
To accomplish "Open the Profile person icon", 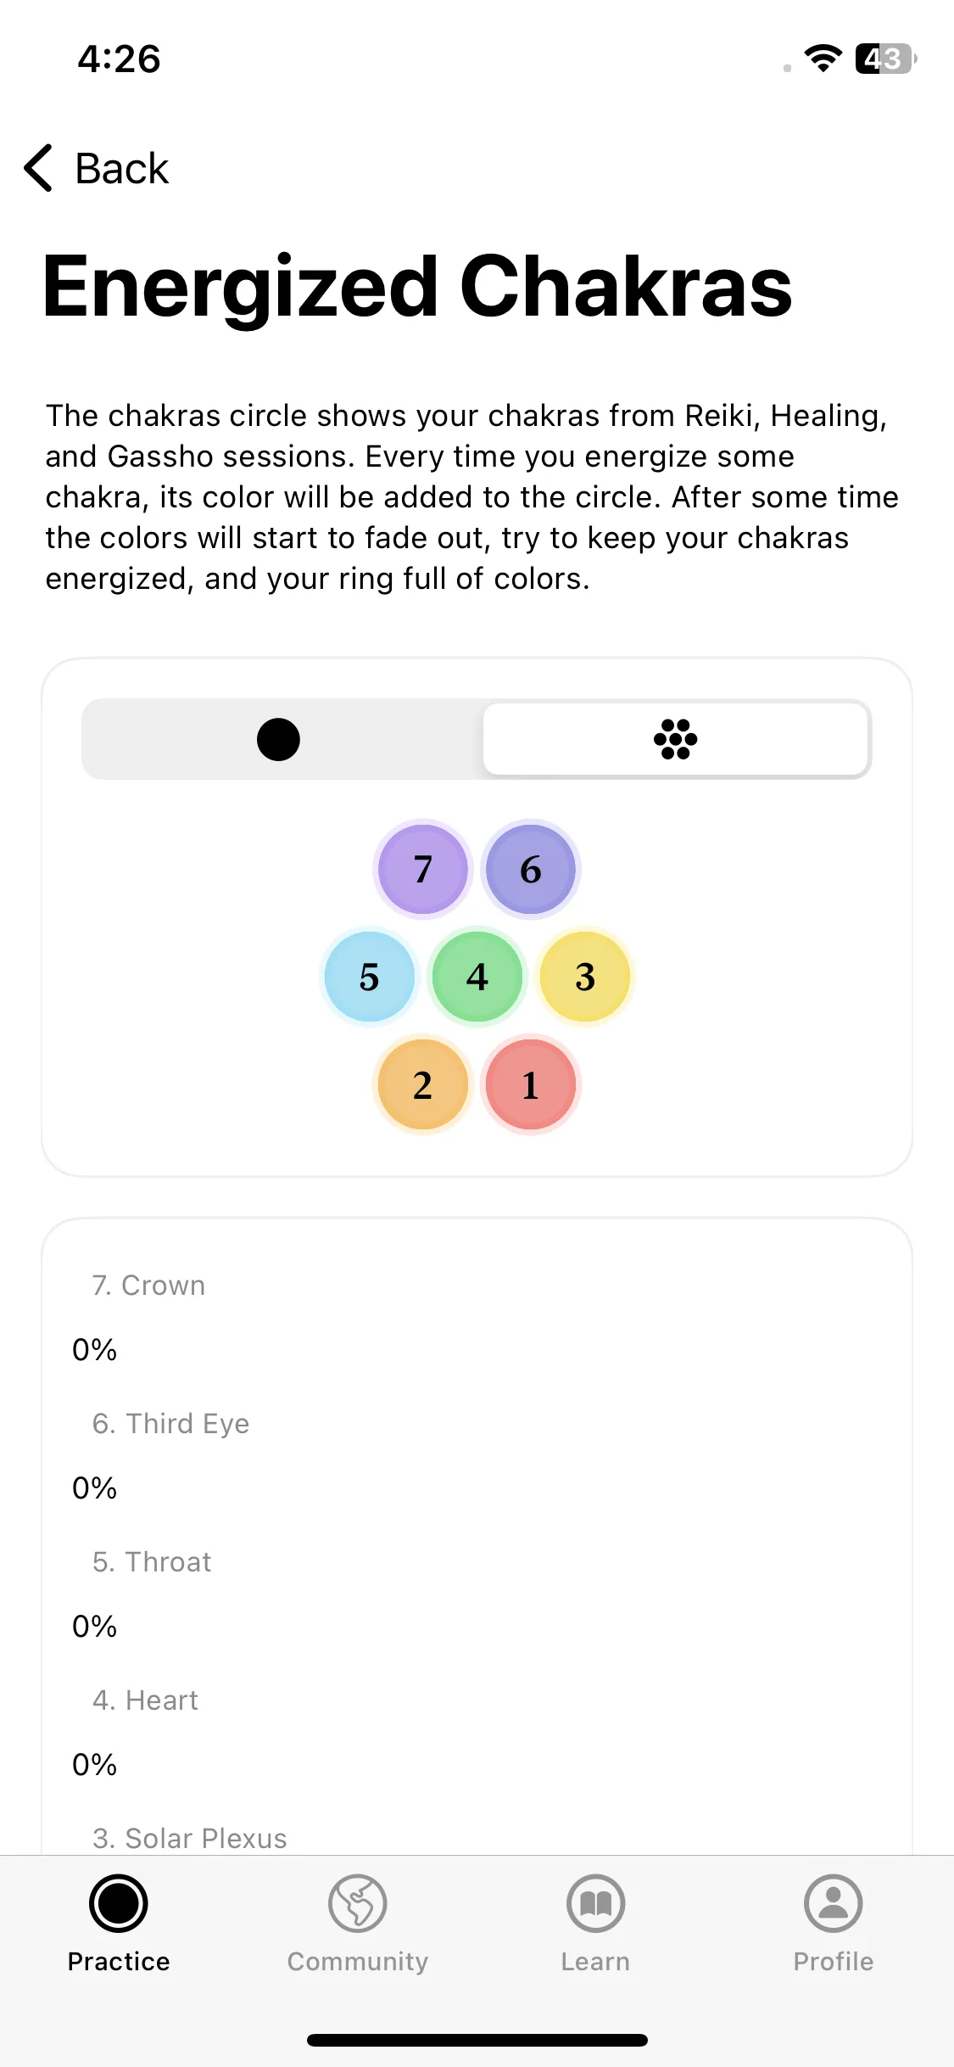I will [x=834, y=1903].
